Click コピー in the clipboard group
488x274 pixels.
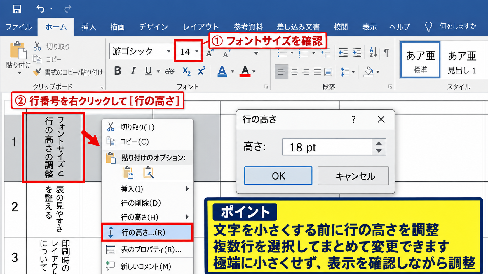pos(47,59)
